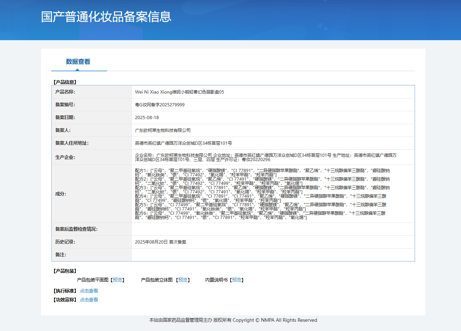Image resolution: width=461 pixels, height=331 pixels.
Task: Click the 【产品包装】 section heading
Action: pos(65,271)
